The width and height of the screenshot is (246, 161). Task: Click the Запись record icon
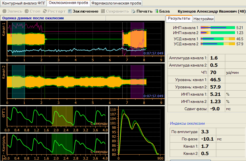click(x=4, y=11)
